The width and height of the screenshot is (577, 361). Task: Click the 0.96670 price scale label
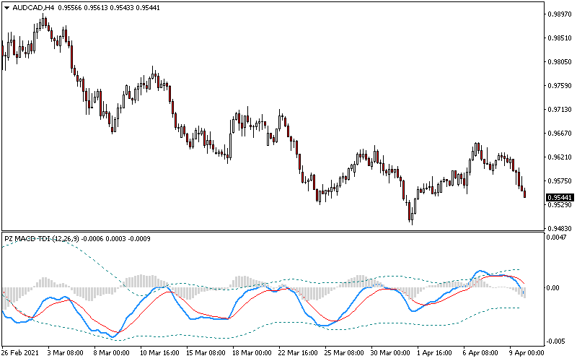(560, 133)
